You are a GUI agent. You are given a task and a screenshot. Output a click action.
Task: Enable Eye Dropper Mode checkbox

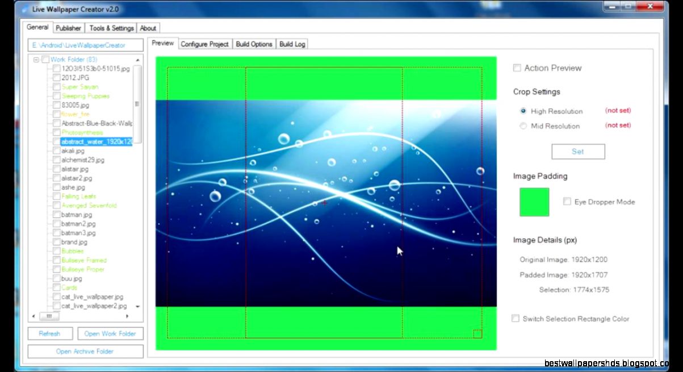point(567,202)
